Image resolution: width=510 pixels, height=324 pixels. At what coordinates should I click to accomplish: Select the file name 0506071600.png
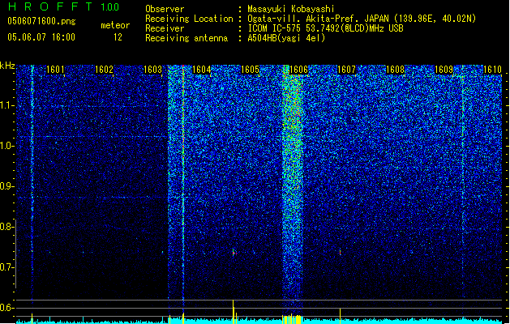click(41, 21)
